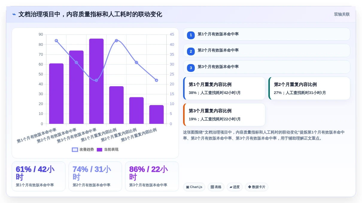Click the 86% / 22小时 stat card

(x=152, y=176)
